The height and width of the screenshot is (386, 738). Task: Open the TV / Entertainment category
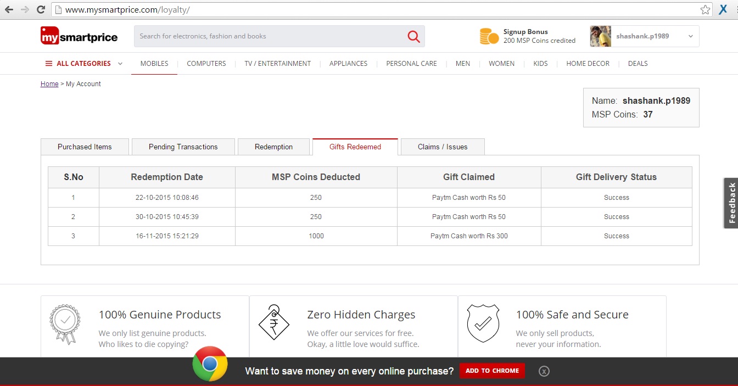click(278, 64)
